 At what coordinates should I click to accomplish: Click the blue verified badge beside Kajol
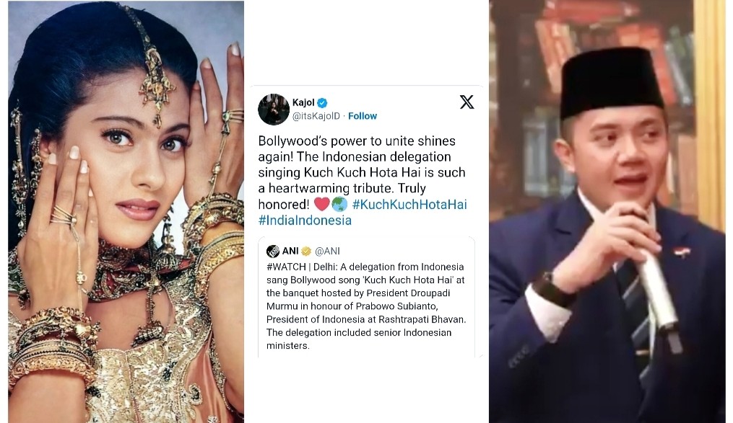tap(323, 102)
